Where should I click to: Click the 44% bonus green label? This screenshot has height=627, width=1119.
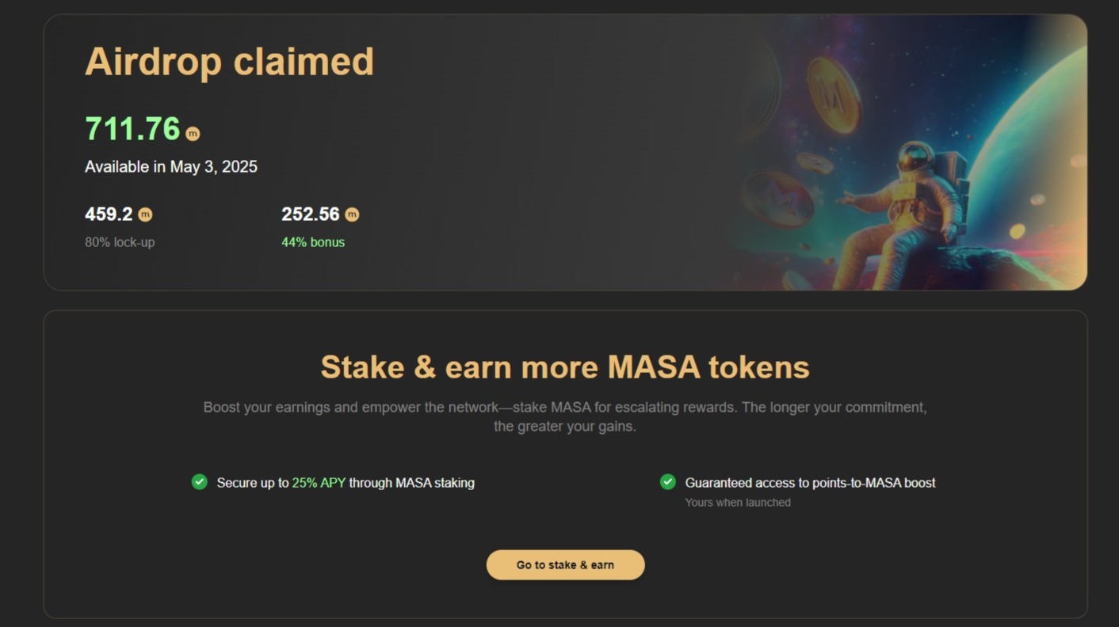(313, 242)
